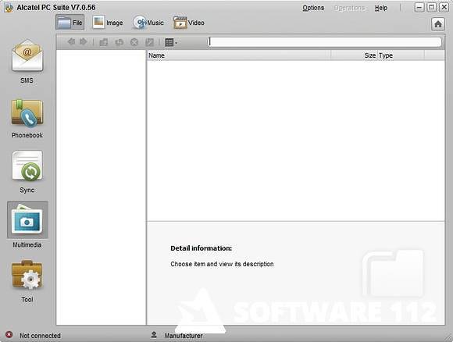This screenshot has width=453, height=342.
Task: Click the new folder toolbar icon
Action: tap(104, 42)
